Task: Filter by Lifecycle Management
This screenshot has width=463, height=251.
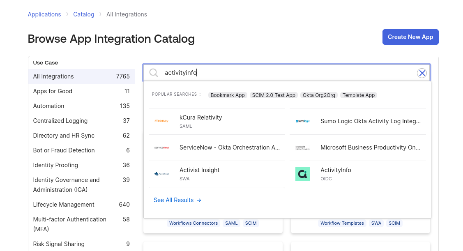Action: 81,205
